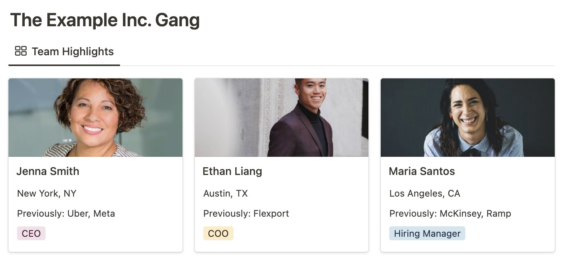The image size is (564, 258).
Task: Open Maria Santos's profile photo
Action: (x=468, y=117)
